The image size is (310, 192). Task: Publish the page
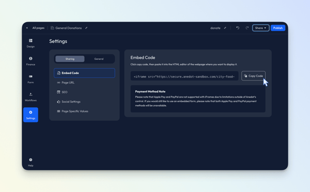click(278, 28)
